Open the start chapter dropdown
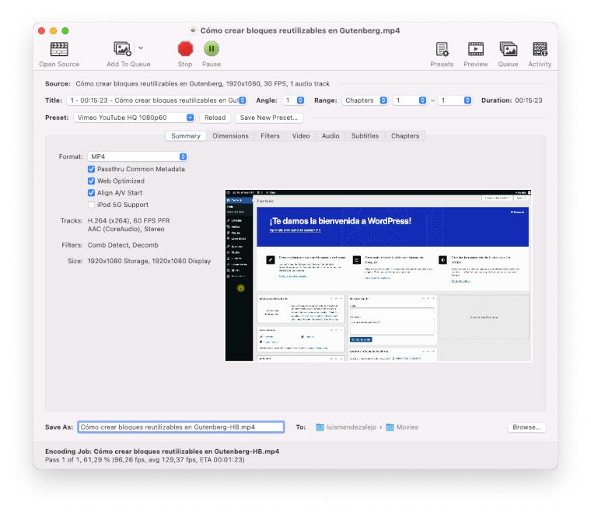The width and height of the screenshot is (591, 513). (x=410, y=100)
